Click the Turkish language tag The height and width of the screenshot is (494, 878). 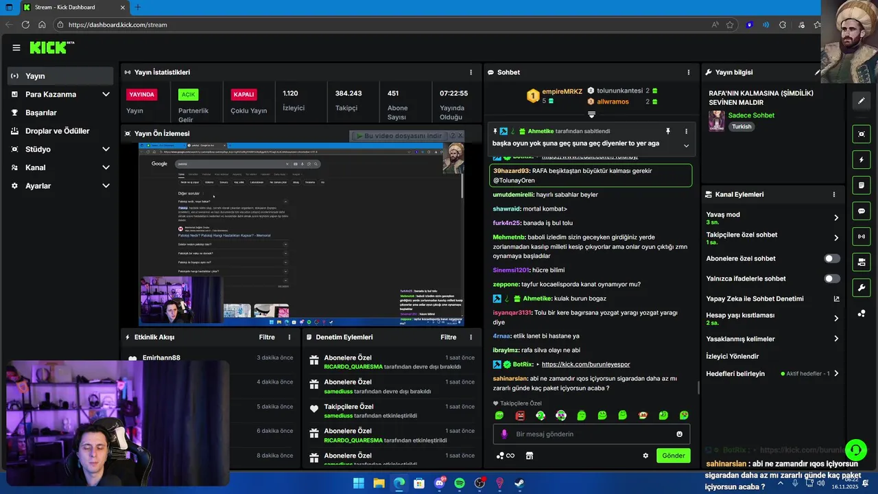click(x=741, y=127)
